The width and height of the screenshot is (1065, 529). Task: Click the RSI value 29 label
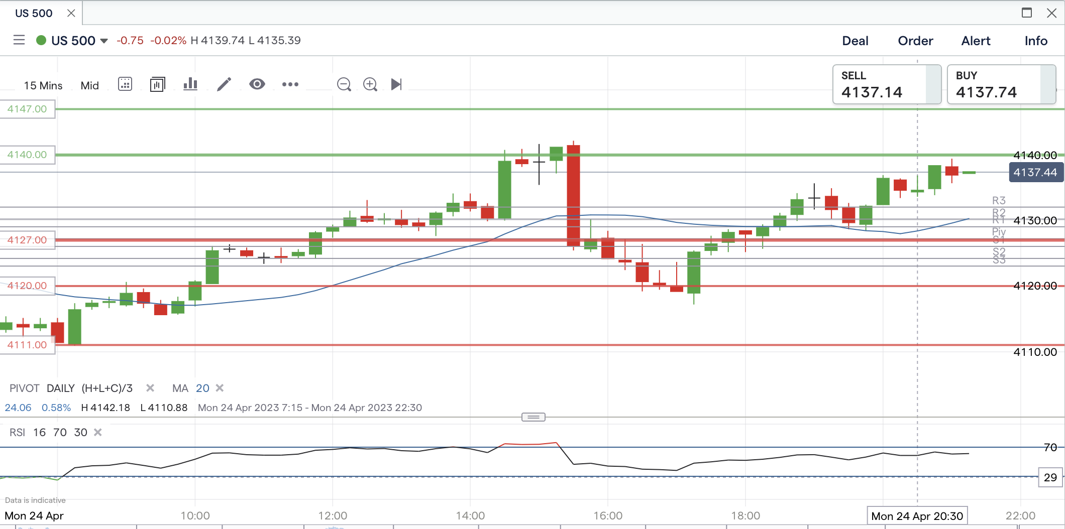(1050, 477)
